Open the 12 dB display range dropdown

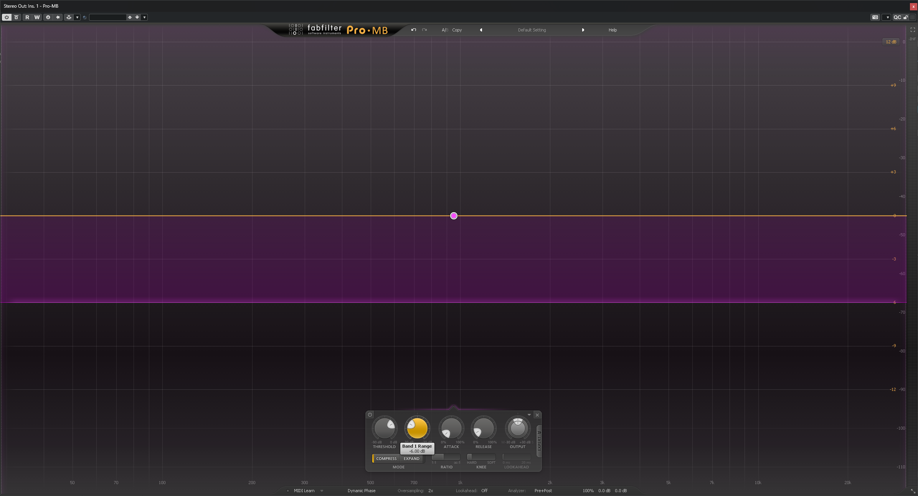pyautogui.click(x=891, y=42)
